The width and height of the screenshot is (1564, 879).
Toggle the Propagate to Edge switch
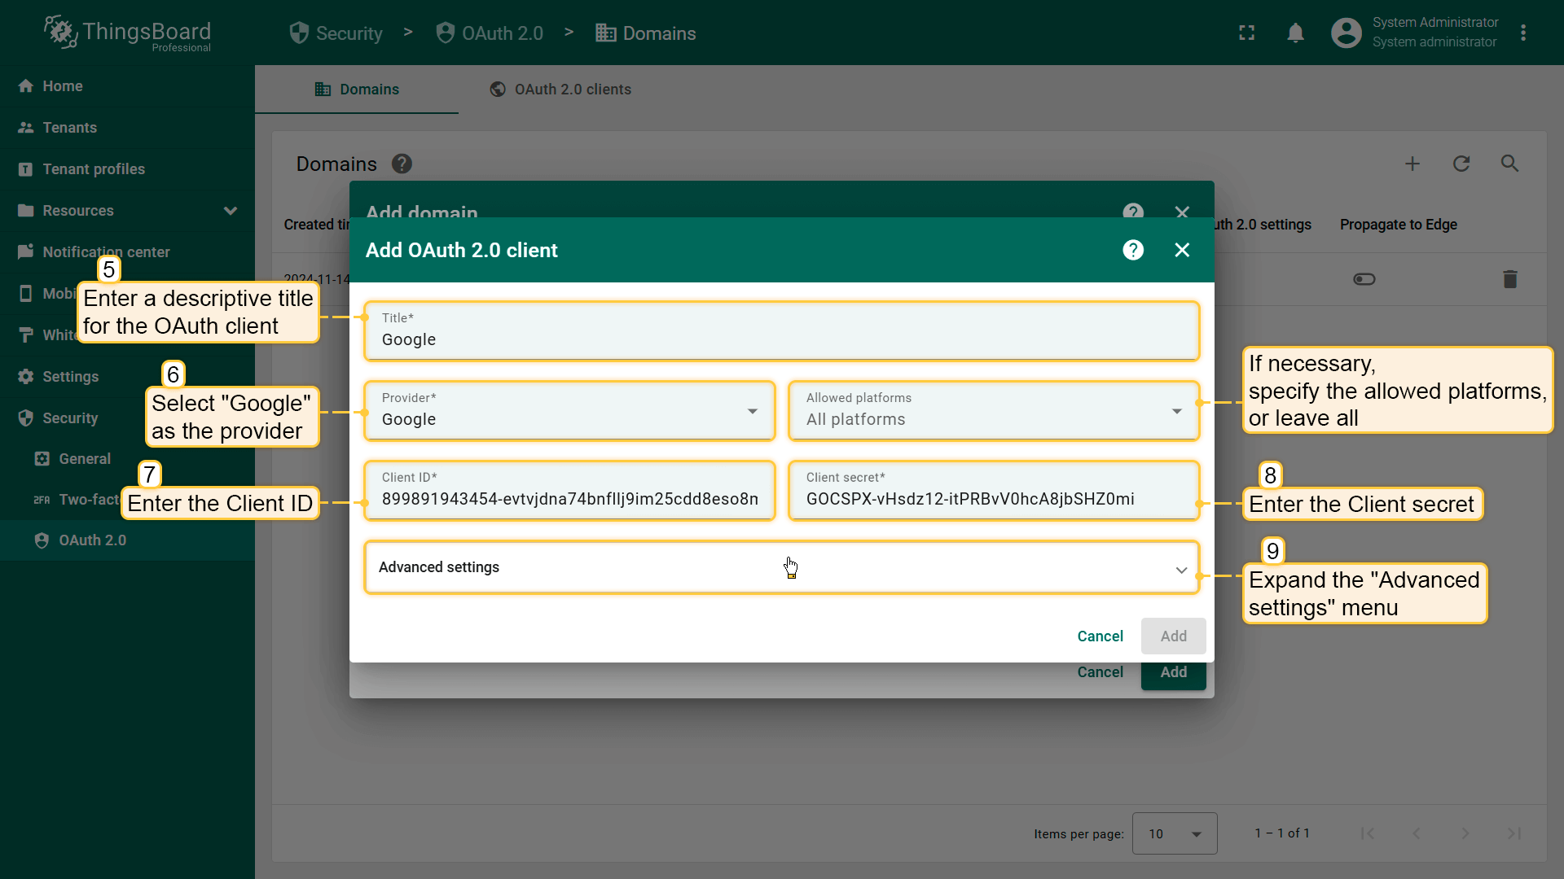(1364, 279)
